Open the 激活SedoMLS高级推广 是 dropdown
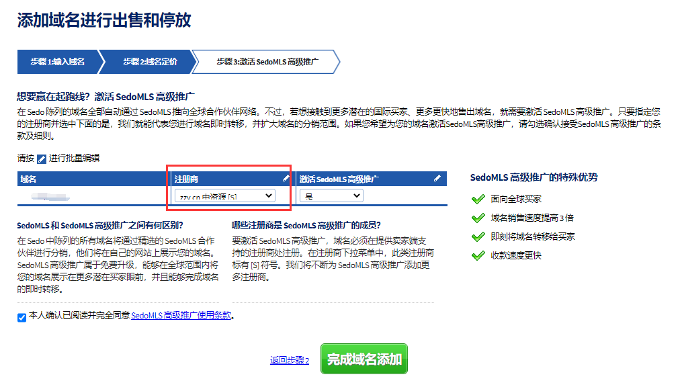This screenshot has width=682, height=391. pyautogui.click(x=331, y=195)
